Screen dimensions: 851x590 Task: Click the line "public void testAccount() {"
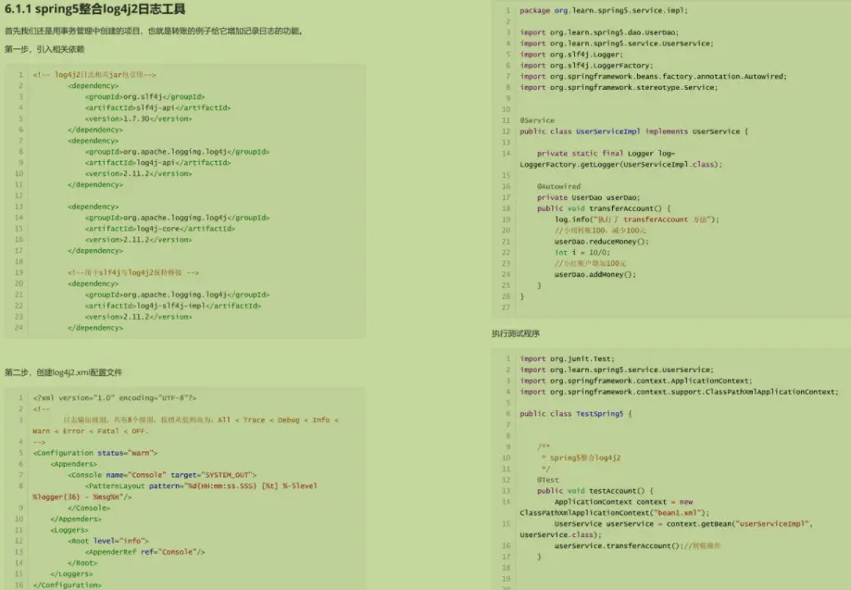coord(595,491)
